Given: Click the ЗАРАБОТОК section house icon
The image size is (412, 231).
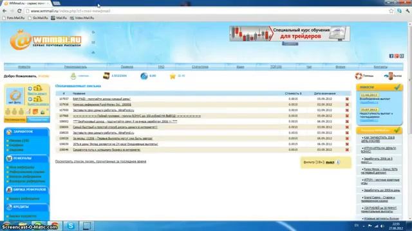Looking at the screenshot, I should click(9, 132).
